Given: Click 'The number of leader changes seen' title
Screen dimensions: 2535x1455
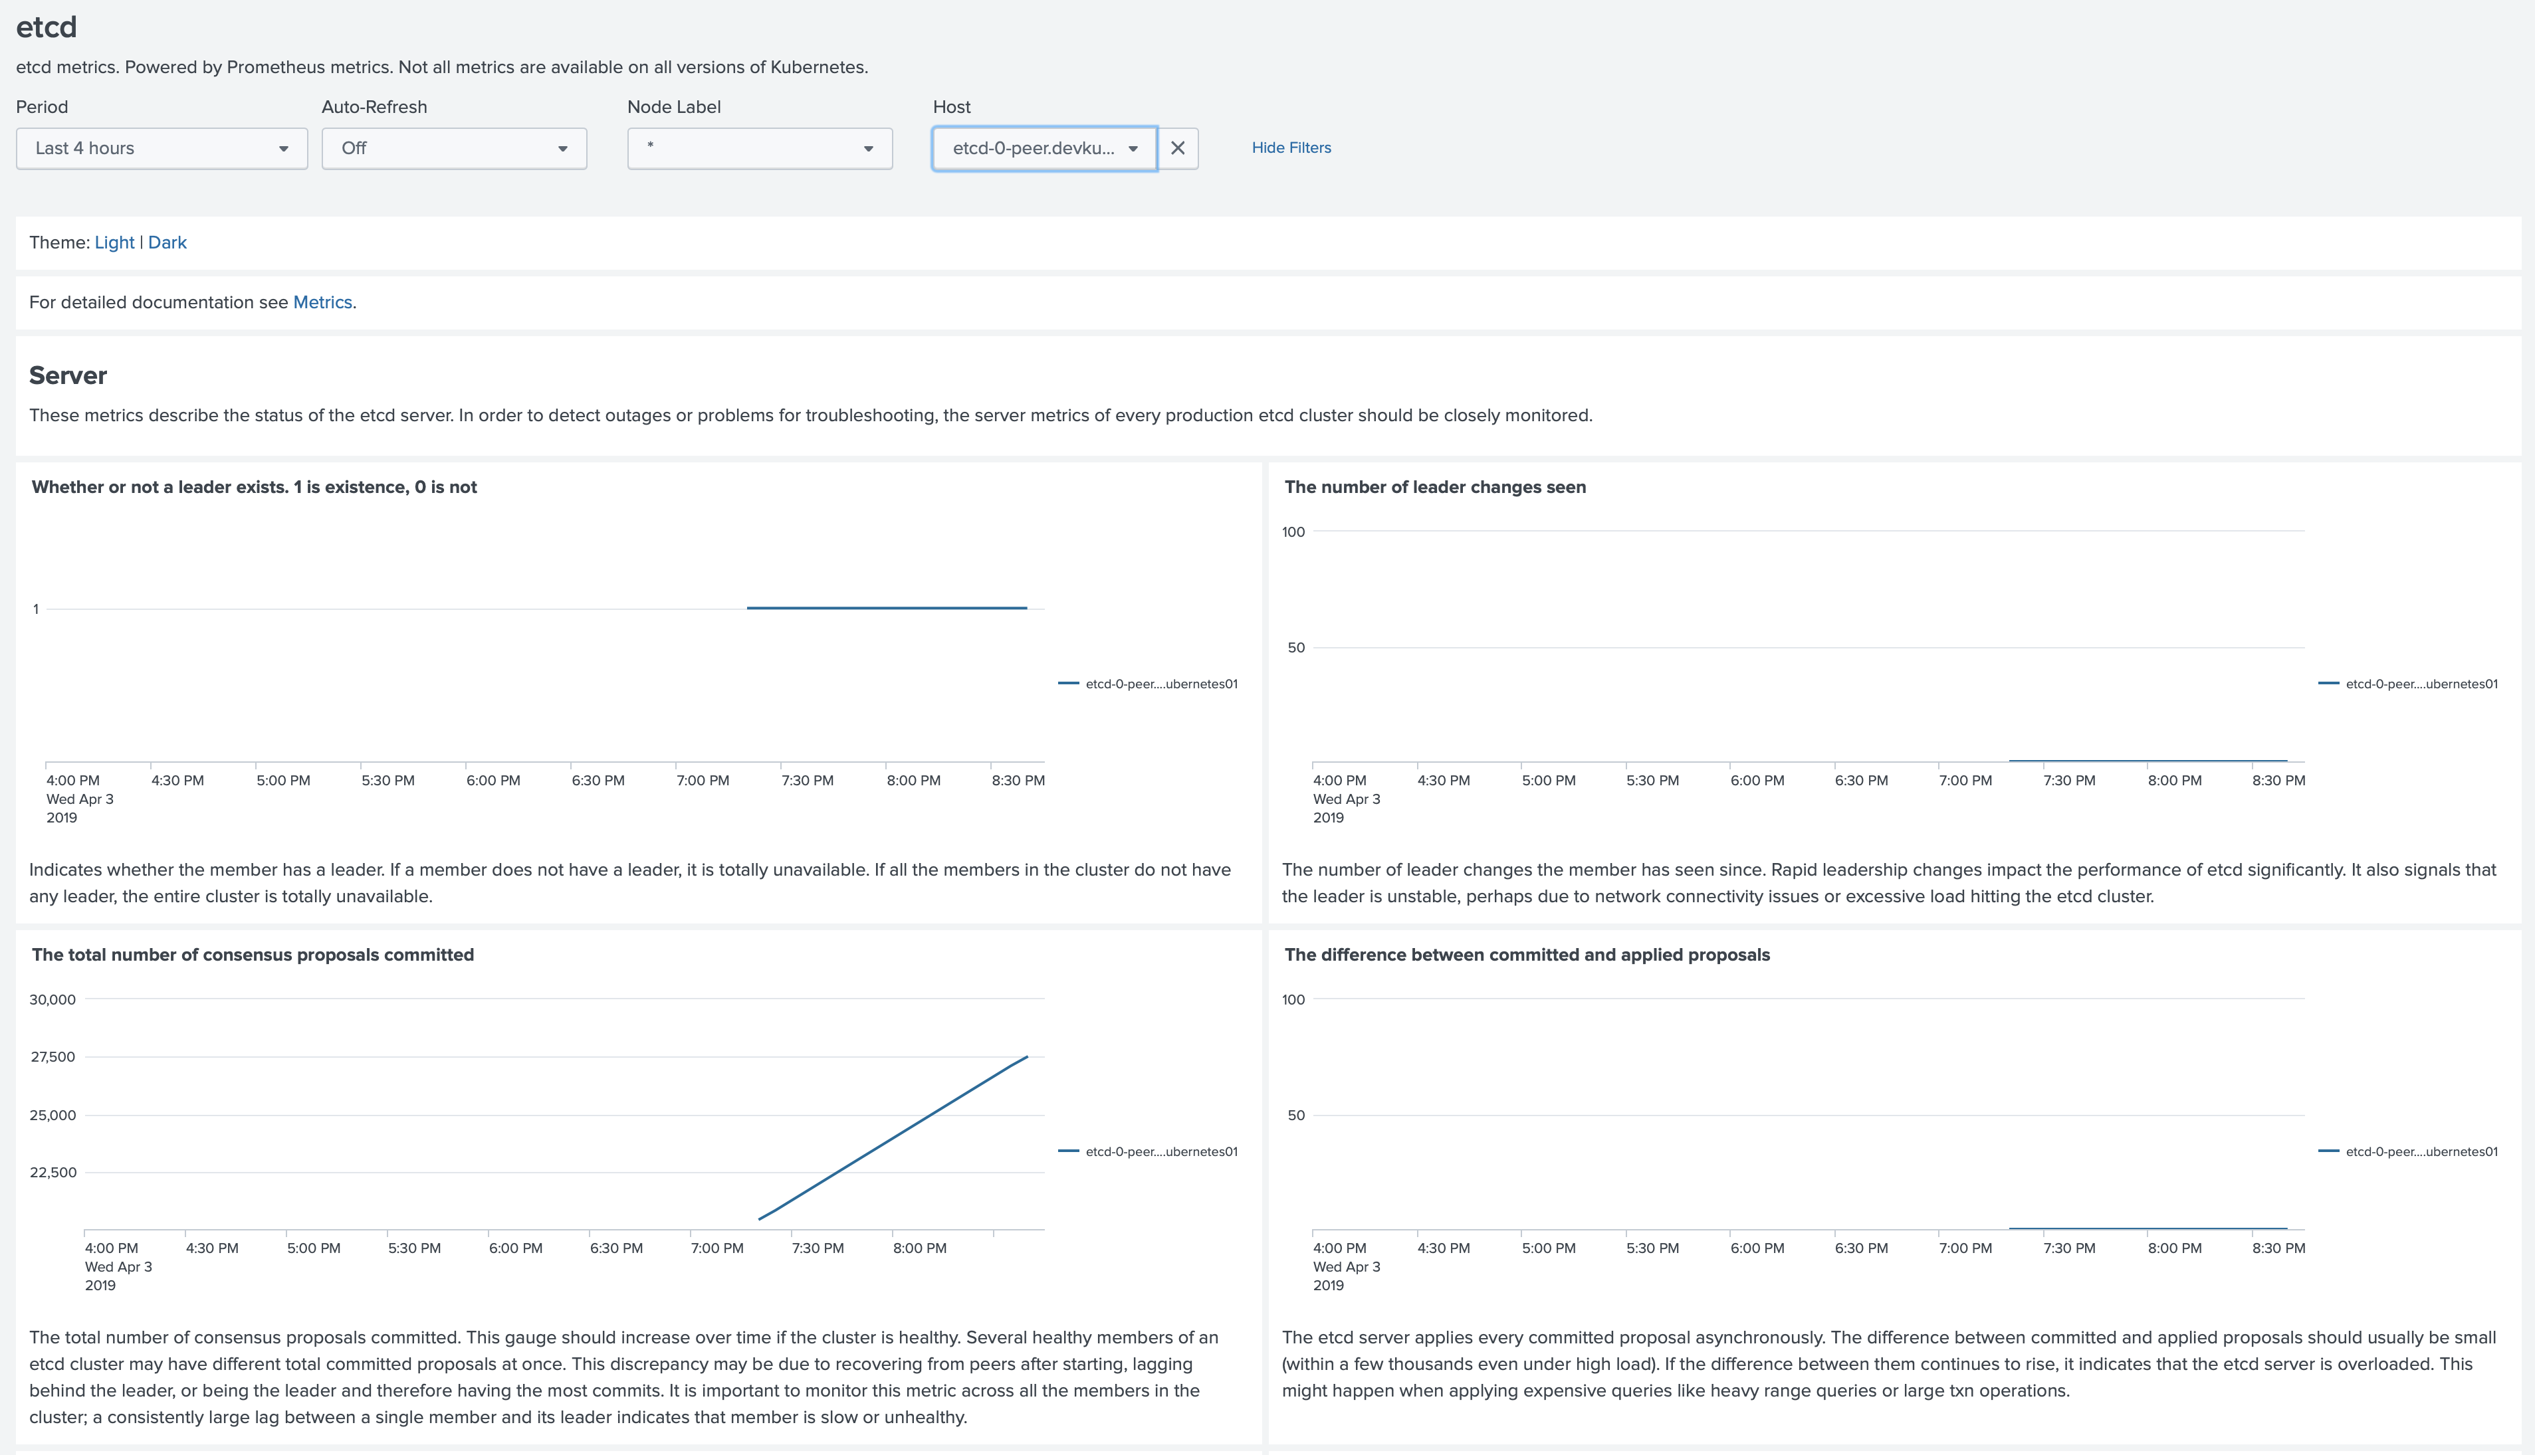Looking at the screenshot, I should 1434,488.
